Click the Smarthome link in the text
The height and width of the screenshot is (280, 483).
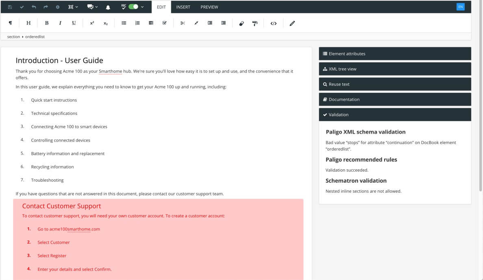[110, 71]
